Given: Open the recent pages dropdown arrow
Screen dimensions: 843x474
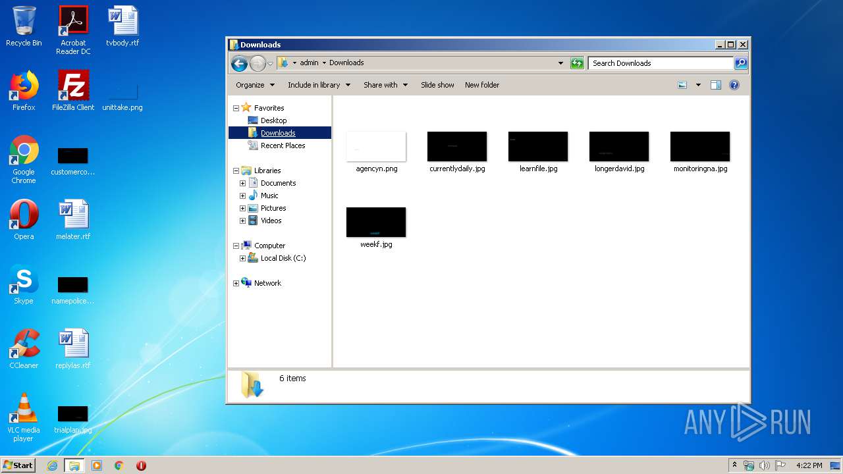Looking at the screenshot, I should click(270, 64).
